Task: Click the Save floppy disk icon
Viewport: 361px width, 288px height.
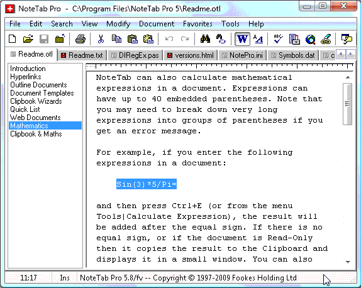Action: (44, 39)
